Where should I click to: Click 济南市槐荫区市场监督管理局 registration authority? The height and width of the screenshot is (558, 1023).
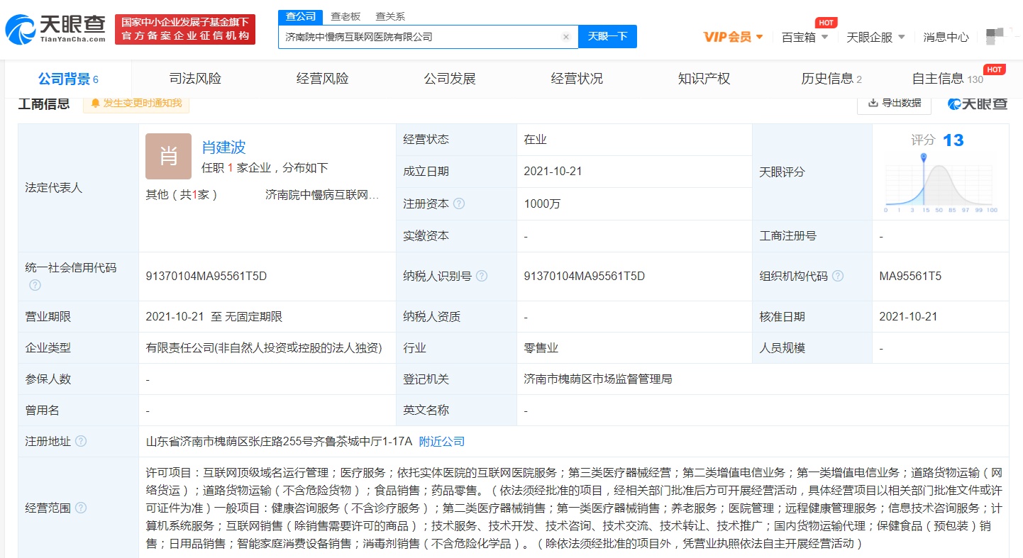[598, 379]
